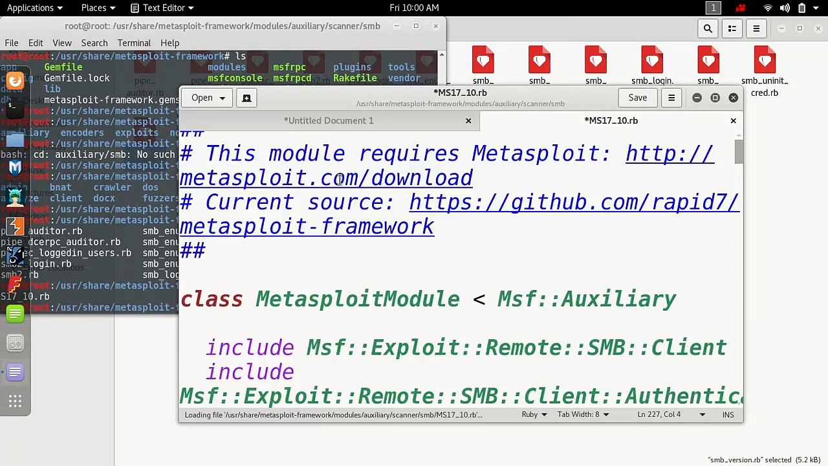Launch Burp Suite from the dock
The width and height of the screenshot is (828, 466).
[16, 226]
